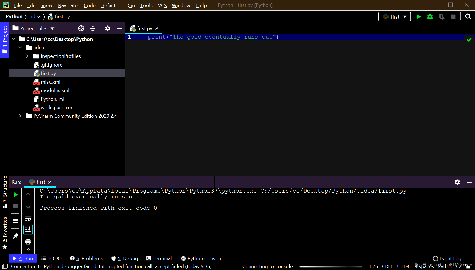475x270 pixels.
Task: Click line 1 code in the editor
Action: click(213, 37)
